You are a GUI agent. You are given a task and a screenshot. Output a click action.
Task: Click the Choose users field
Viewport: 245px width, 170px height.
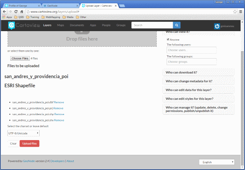tap(192, 50)
